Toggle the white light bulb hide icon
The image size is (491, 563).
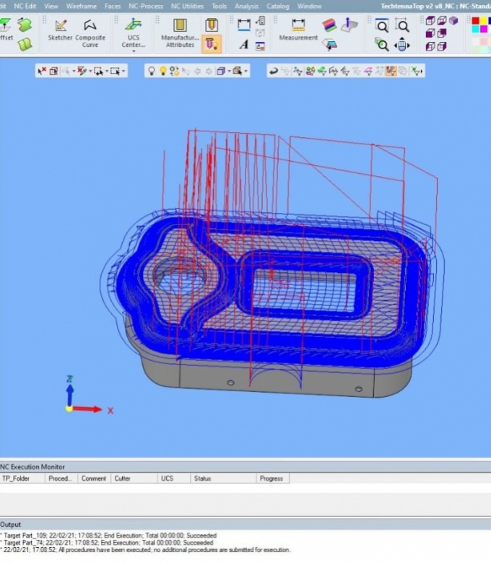pyautogui.click(x=151, y=71)
